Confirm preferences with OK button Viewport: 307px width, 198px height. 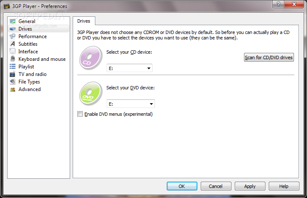(182, 186)
